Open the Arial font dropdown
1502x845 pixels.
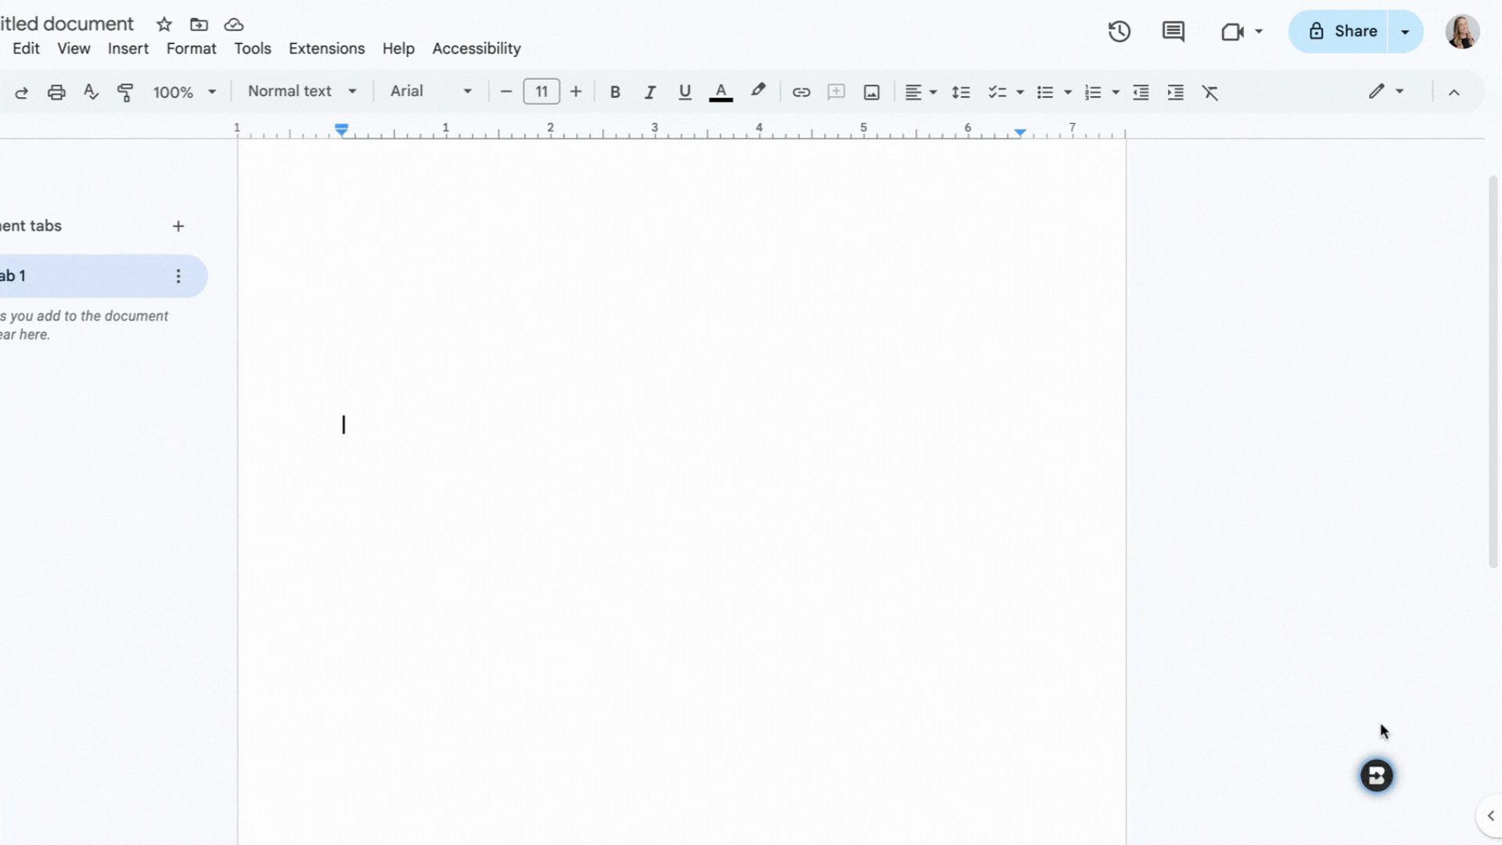pos(430,92)
